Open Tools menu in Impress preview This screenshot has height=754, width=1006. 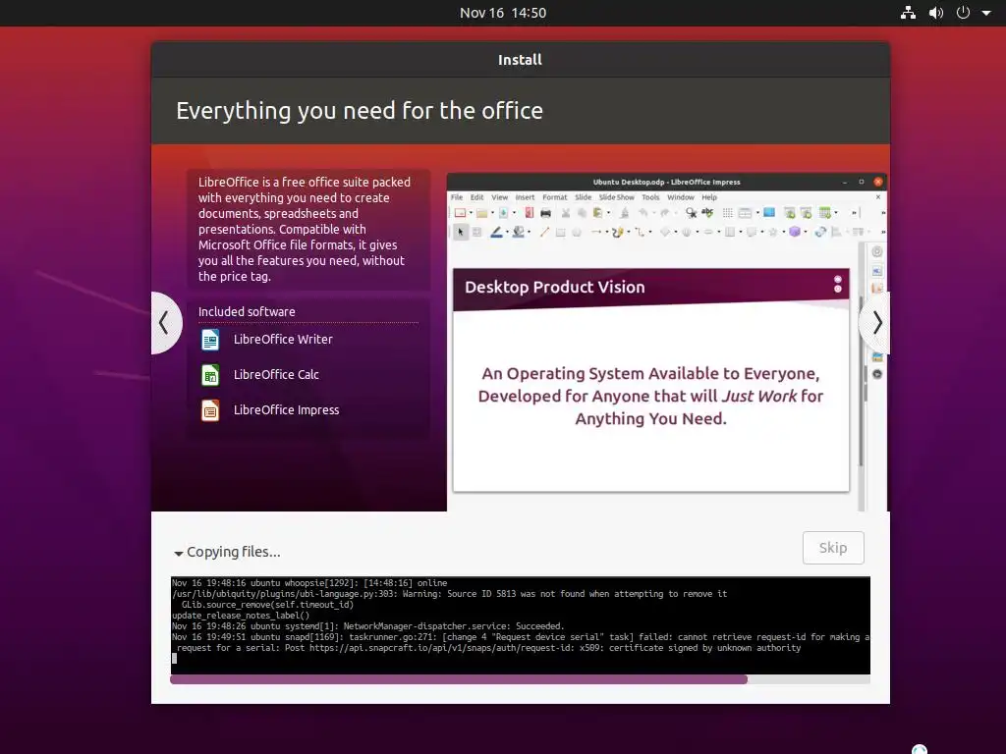coord(650,197)
